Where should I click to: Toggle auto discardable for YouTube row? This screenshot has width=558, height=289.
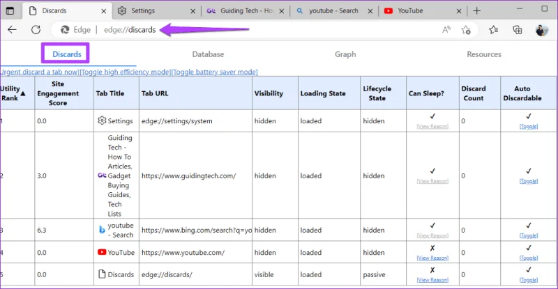pyautogui.click(x=529, y=258)
